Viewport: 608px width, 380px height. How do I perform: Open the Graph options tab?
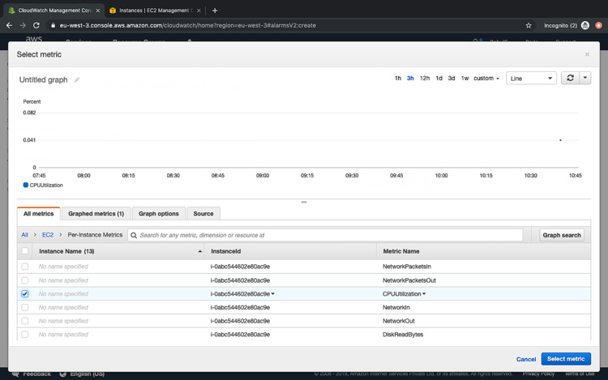pos(158,214)
